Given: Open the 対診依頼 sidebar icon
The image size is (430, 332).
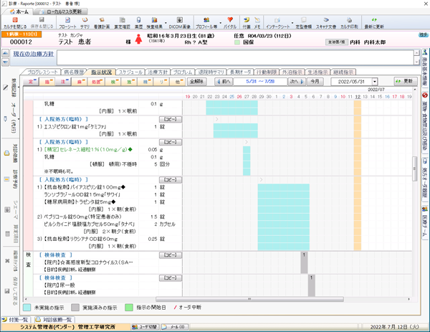Looking at the screenshot, I should [x=6, y=153].
